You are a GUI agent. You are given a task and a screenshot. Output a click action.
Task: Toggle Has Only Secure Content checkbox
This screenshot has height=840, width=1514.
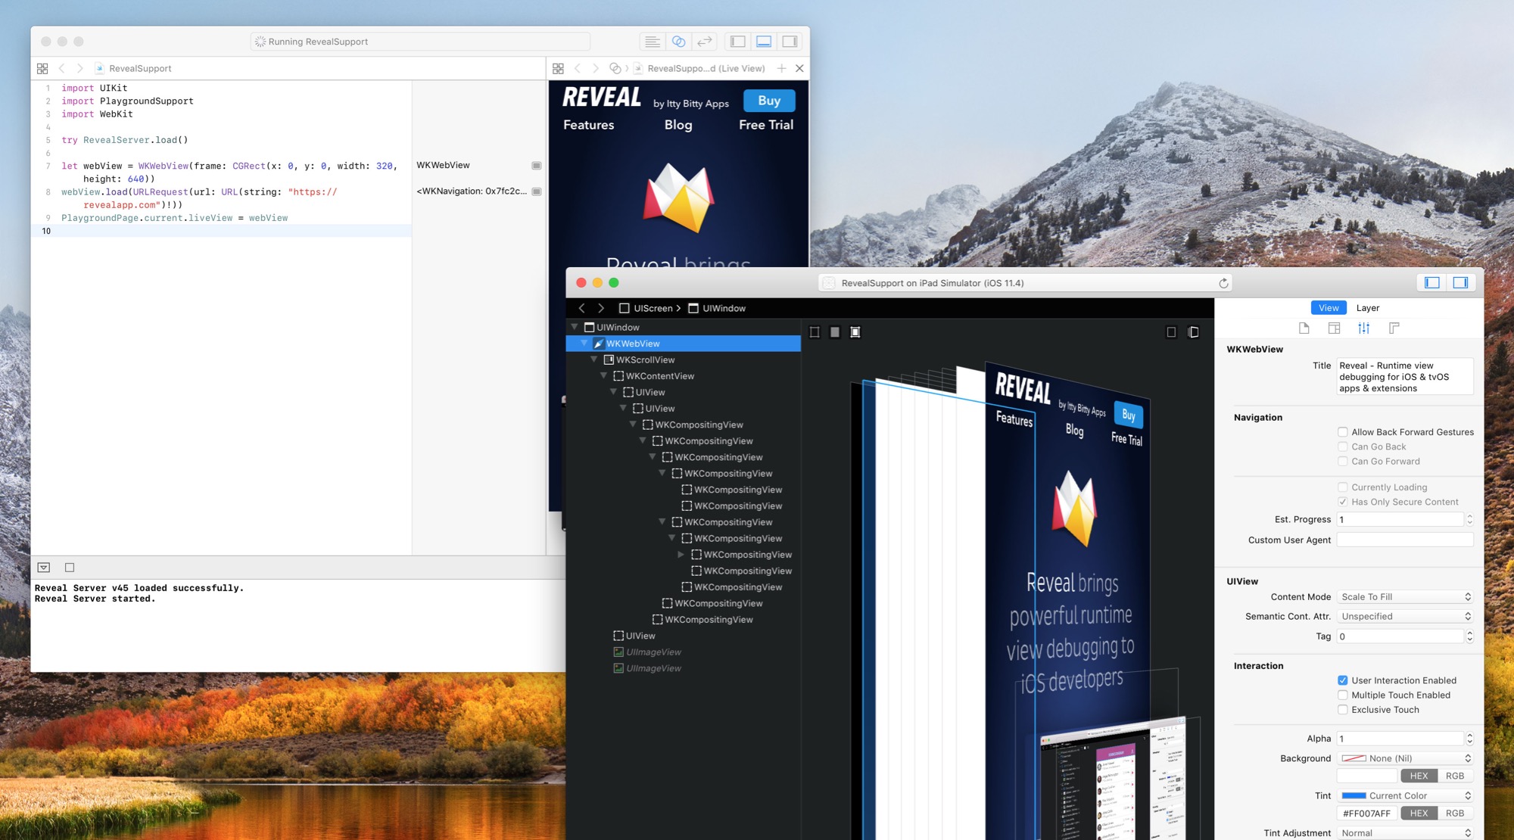1342,502
